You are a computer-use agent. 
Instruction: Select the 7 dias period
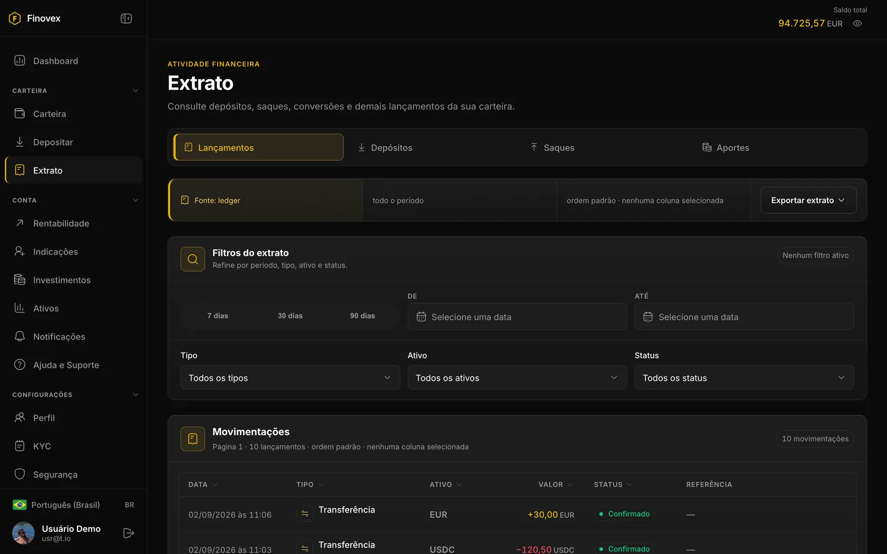218,316
